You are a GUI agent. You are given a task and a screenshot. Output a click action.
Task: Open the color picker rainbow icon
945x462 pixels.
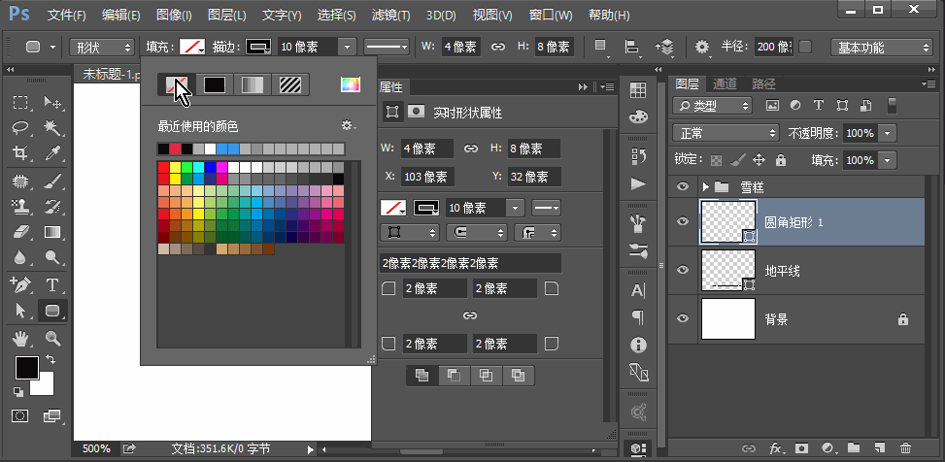(x=350, y=84)
